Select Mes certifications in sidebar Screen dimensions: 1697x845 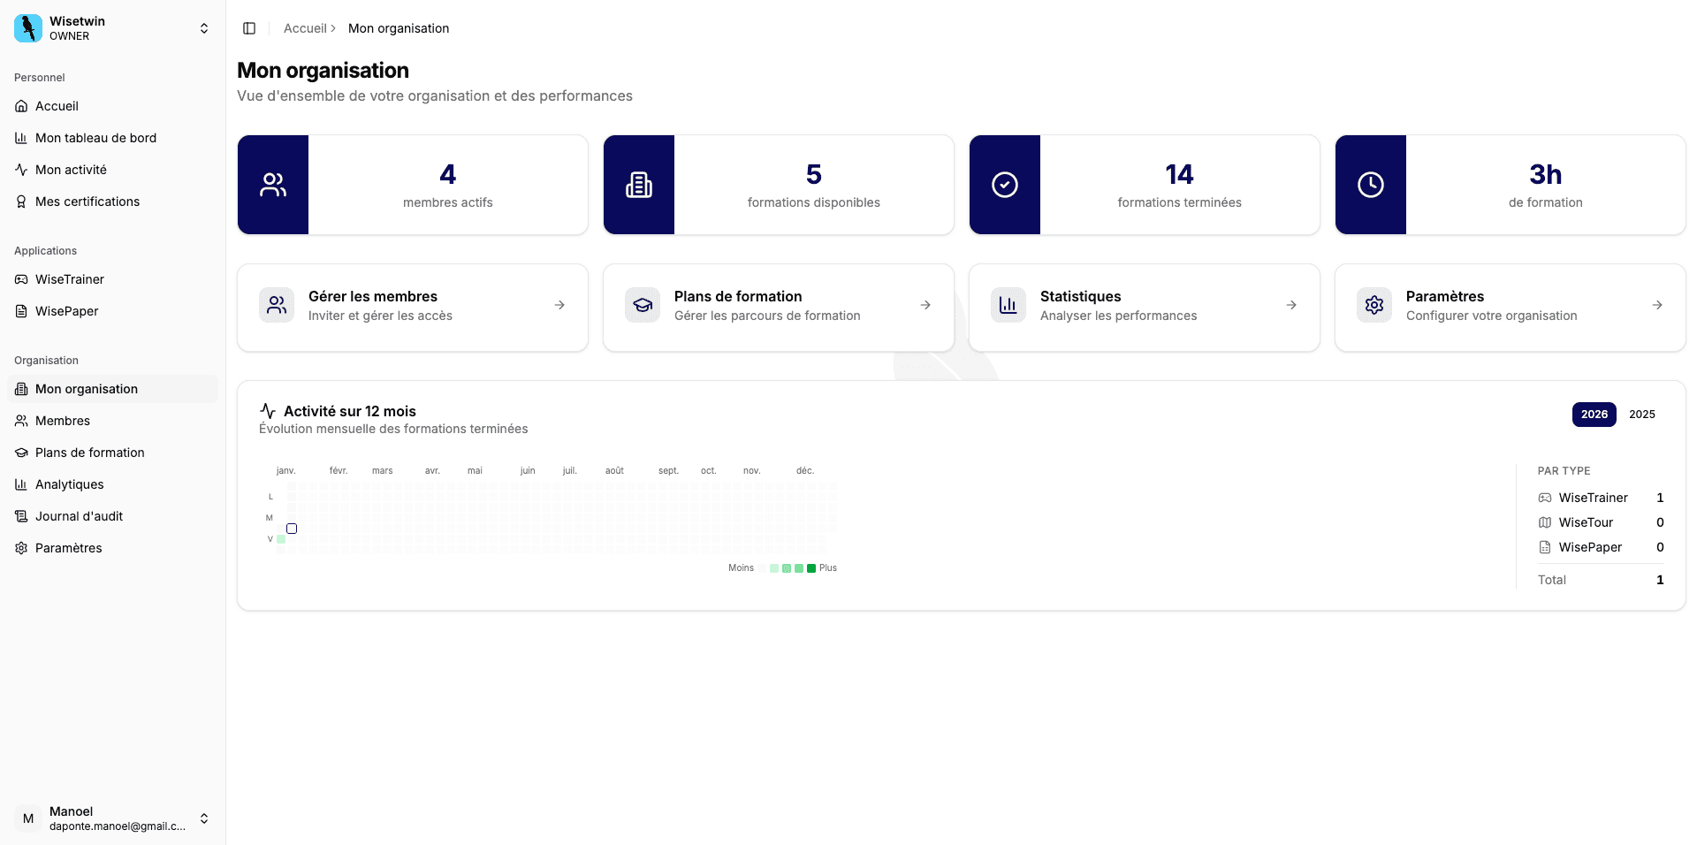87,201
